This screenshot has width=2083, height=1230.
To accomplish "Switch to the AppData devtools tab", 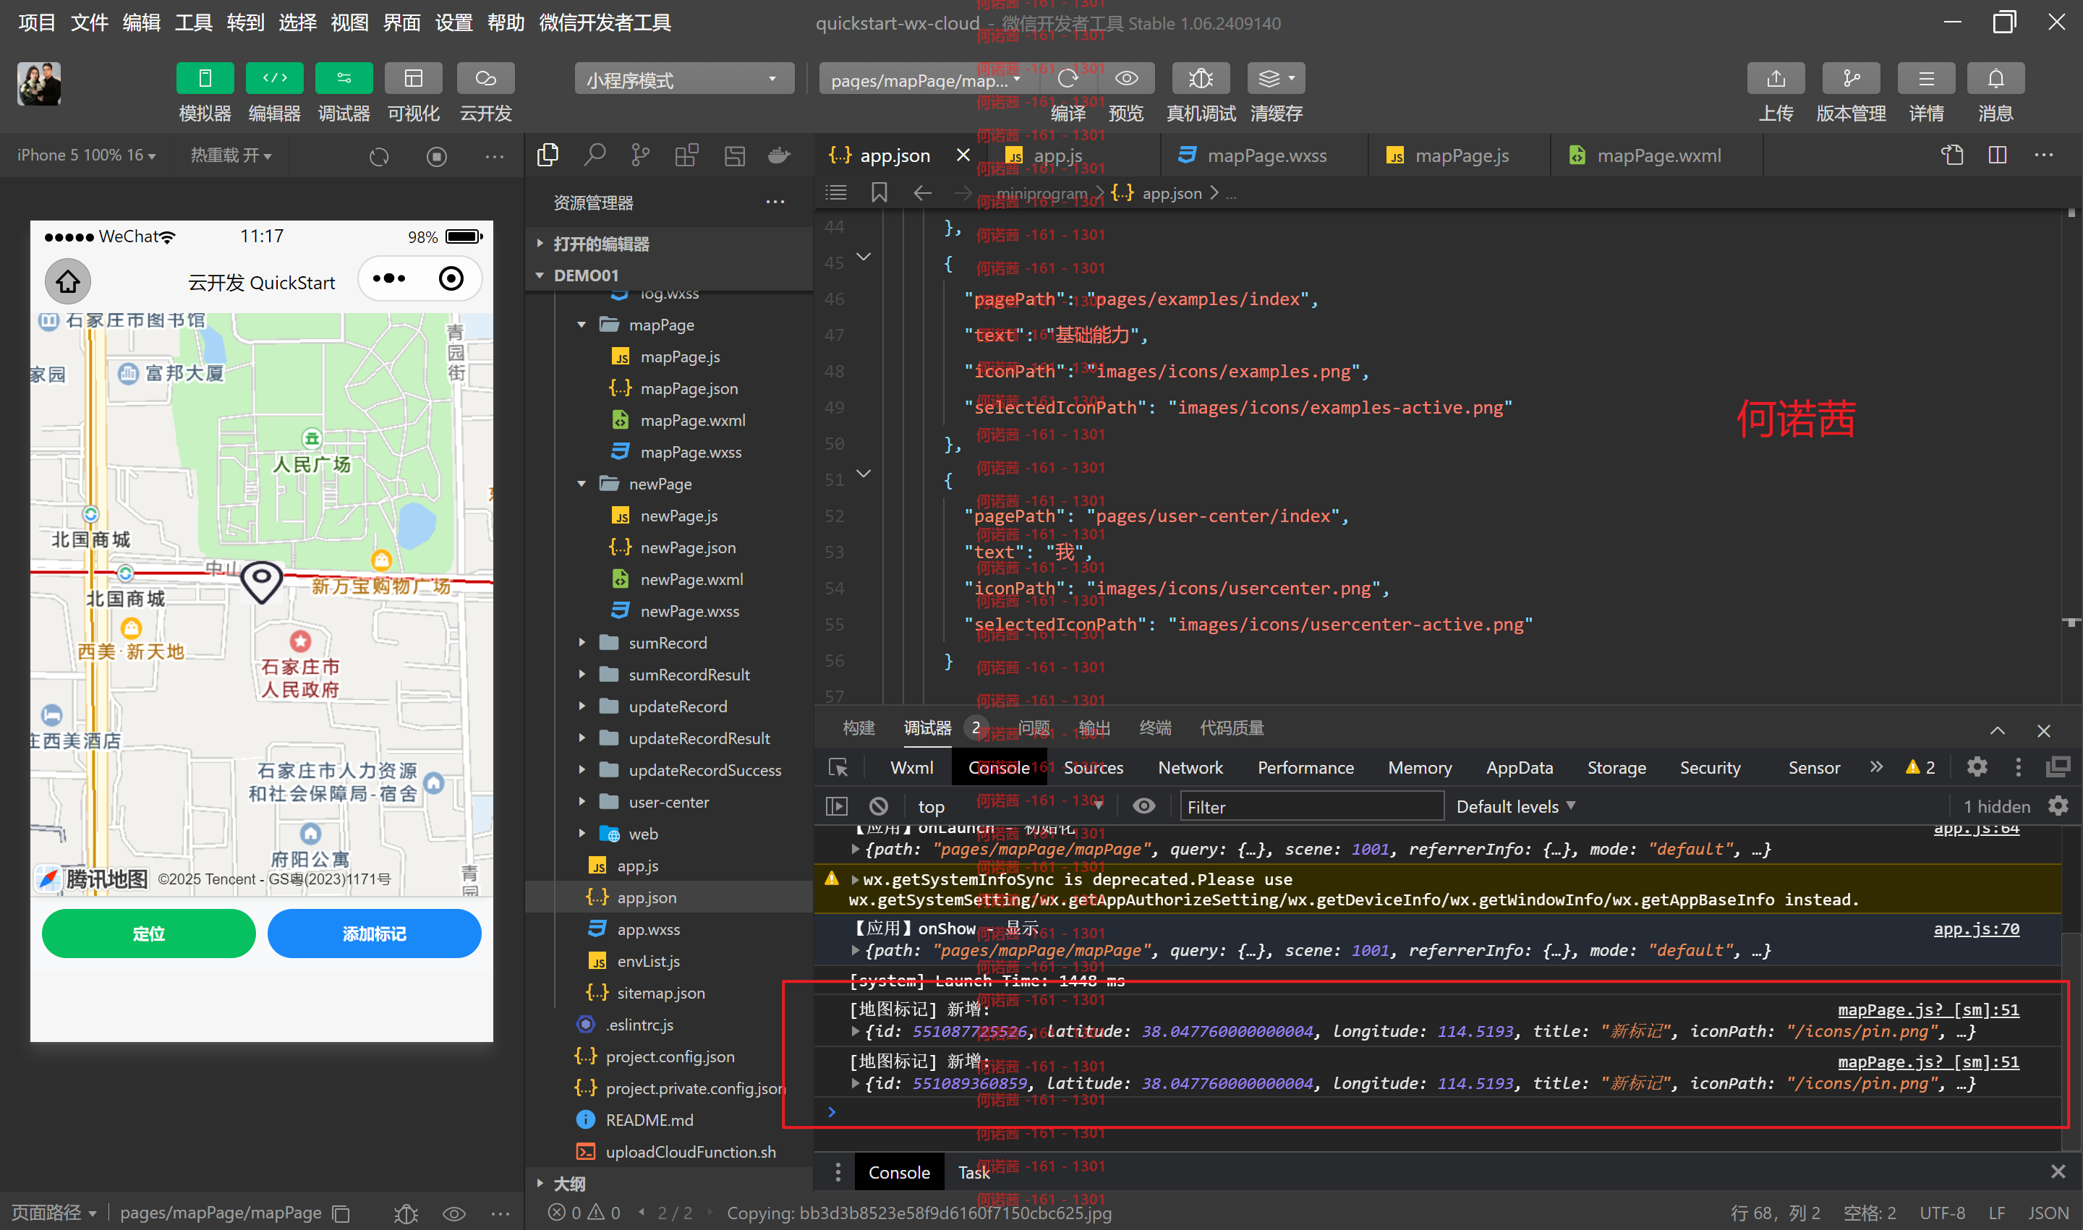I will pyautogui.click(x=1520, y=767).
